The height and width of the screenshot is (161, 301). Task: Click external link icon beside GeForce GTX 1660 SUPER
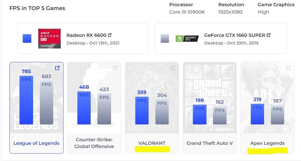pyautogui.click(x=269, y=35)
